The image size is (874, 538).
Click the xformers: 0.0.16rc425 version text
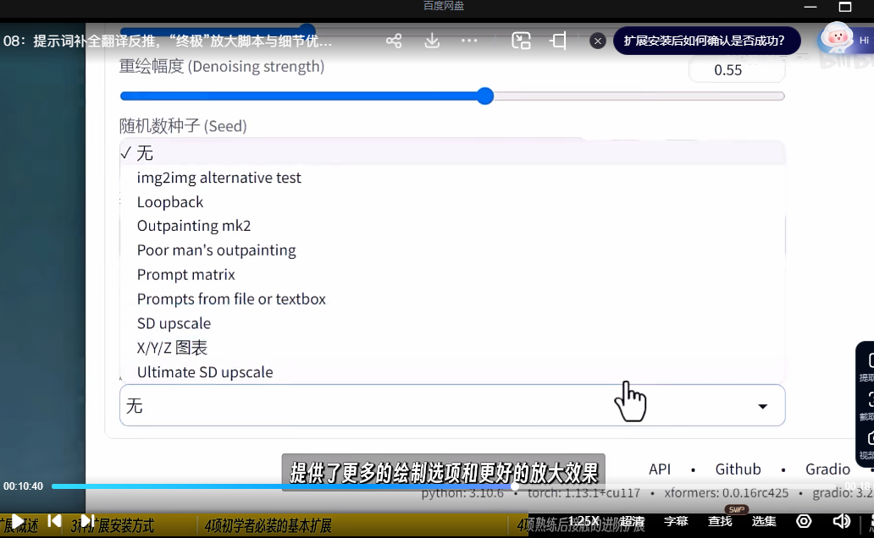727,493
